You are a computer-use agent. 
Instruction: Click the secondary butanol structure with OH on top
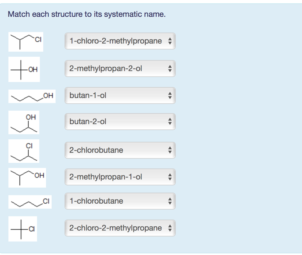24,122
